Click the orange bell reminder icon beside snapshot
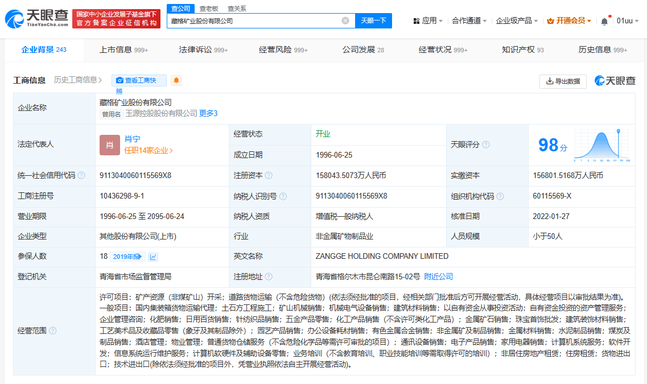 coord(176,80)
